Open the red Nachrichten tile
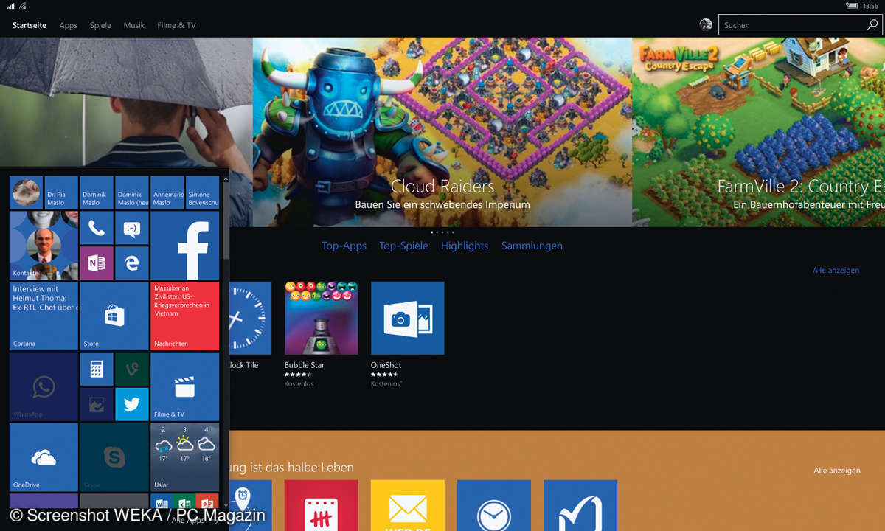The image size is (885, 531). [185, 316]
